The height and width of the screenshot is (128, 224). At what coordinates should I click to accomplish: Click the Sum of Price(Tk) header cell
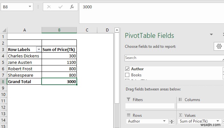[59, 49]
